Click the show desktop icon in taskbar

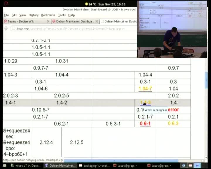(x=5, y=165)
